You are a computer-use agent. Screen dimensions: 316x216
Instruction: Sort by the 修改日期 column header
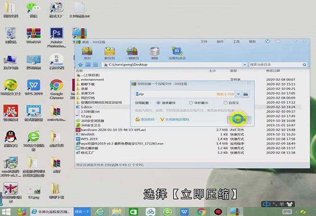coord(273,71)
